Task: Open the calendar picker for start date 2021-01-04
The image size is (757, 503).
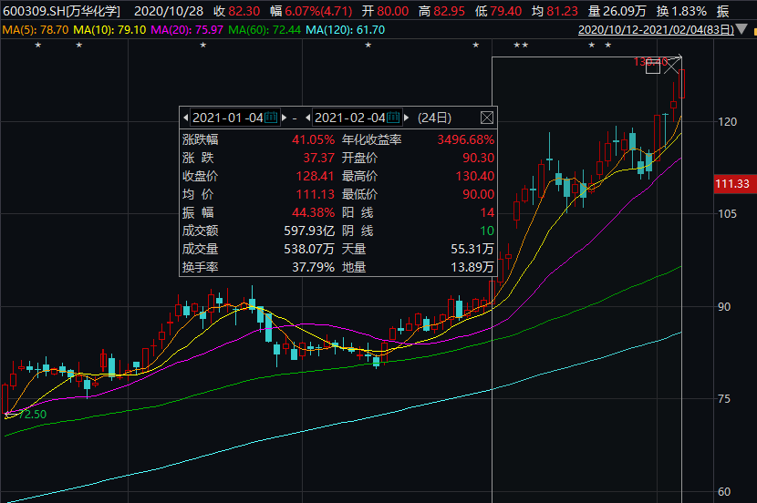Action: click(271, 118)
